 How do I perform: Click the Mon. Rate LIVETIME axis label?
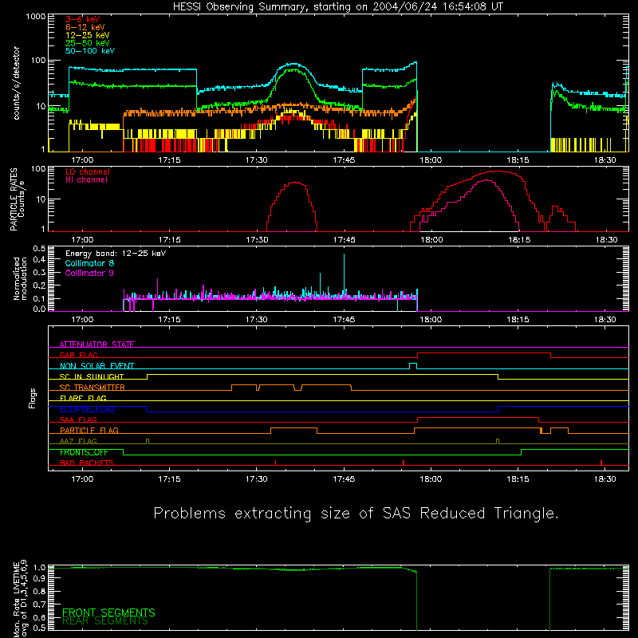coord(20,599)
